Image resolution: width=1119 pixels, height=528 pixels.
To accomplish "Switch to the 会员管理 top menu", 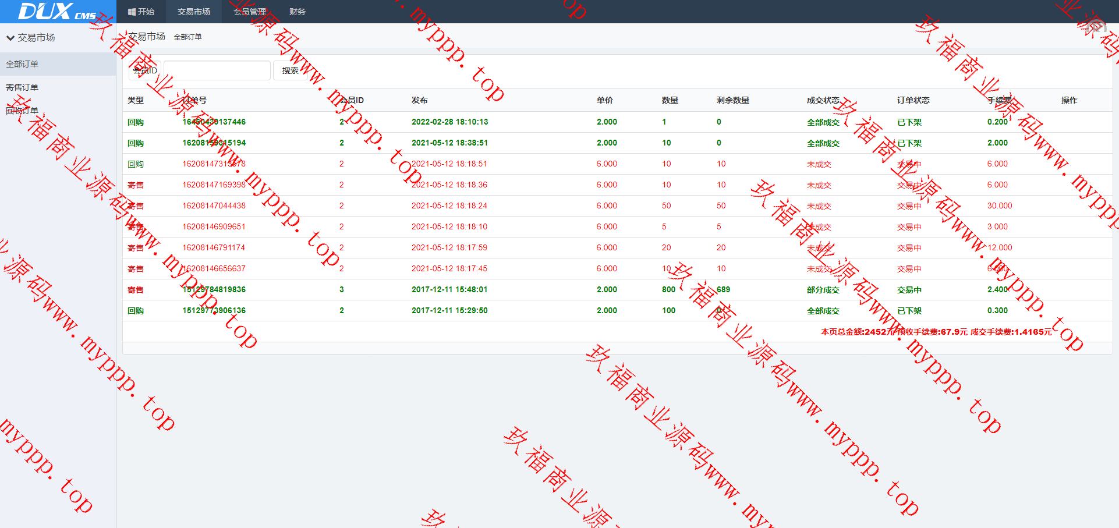I will pos(250,12).
